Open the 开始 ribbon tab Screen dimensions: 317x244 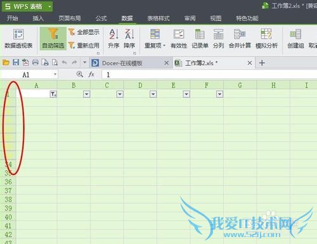[x=12, y=18]
